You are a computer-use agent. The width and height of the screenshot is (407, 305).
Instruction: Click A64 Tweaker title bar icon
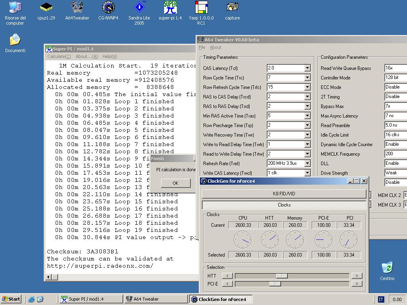(200, 39)
